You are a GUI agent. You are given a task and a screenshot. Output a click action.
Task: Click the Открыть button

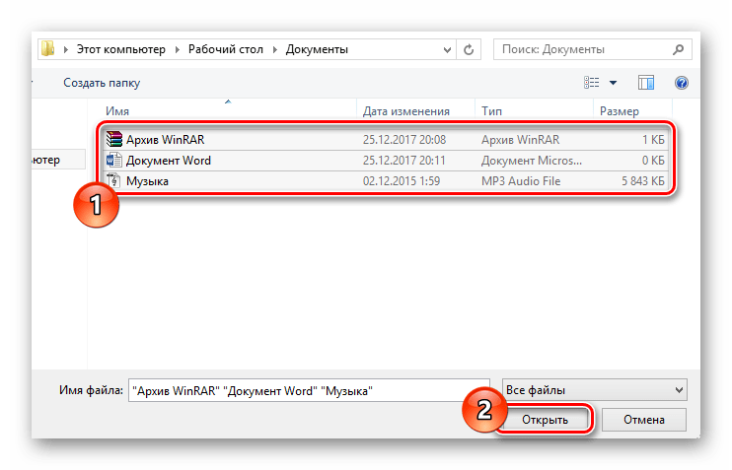click(x=545, y=420)
